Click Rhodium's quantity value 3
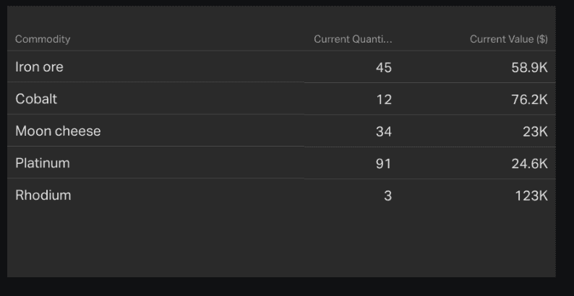Image resolution: width=574 pixels, height=296 pixels. (x=387, y=195)
